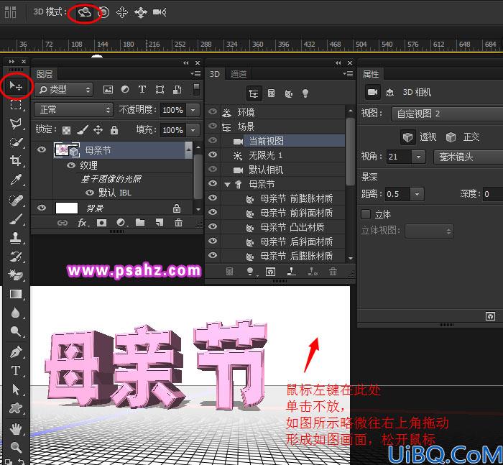503x465 pixels.
Task: Select the Blur tool
Action: [15, 313]
